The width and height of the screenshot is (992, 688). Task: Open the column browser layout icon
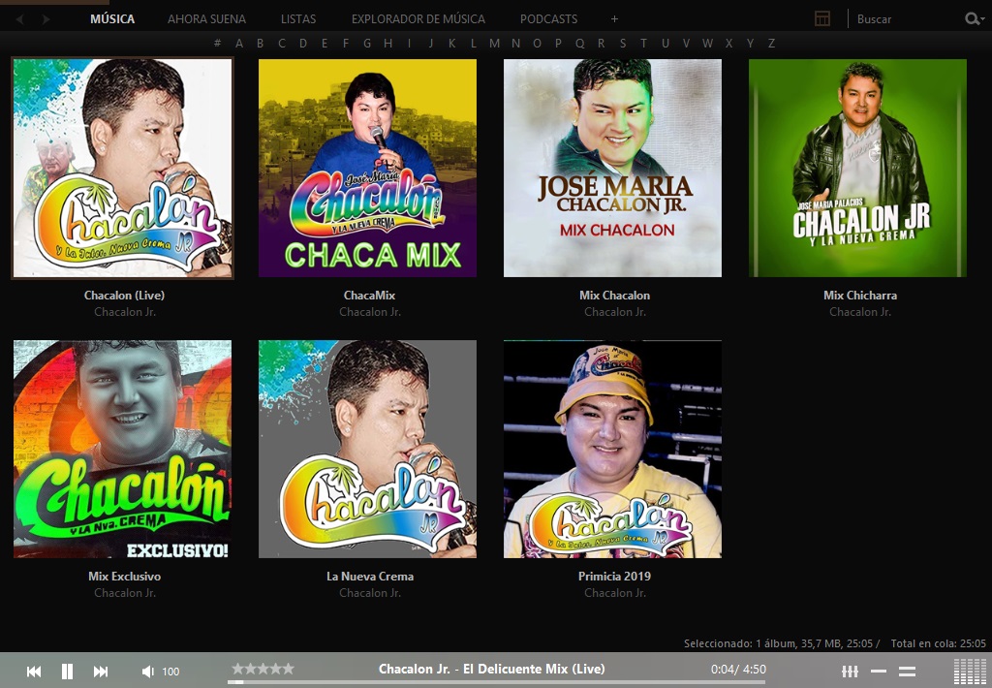(x=822, y=18)
